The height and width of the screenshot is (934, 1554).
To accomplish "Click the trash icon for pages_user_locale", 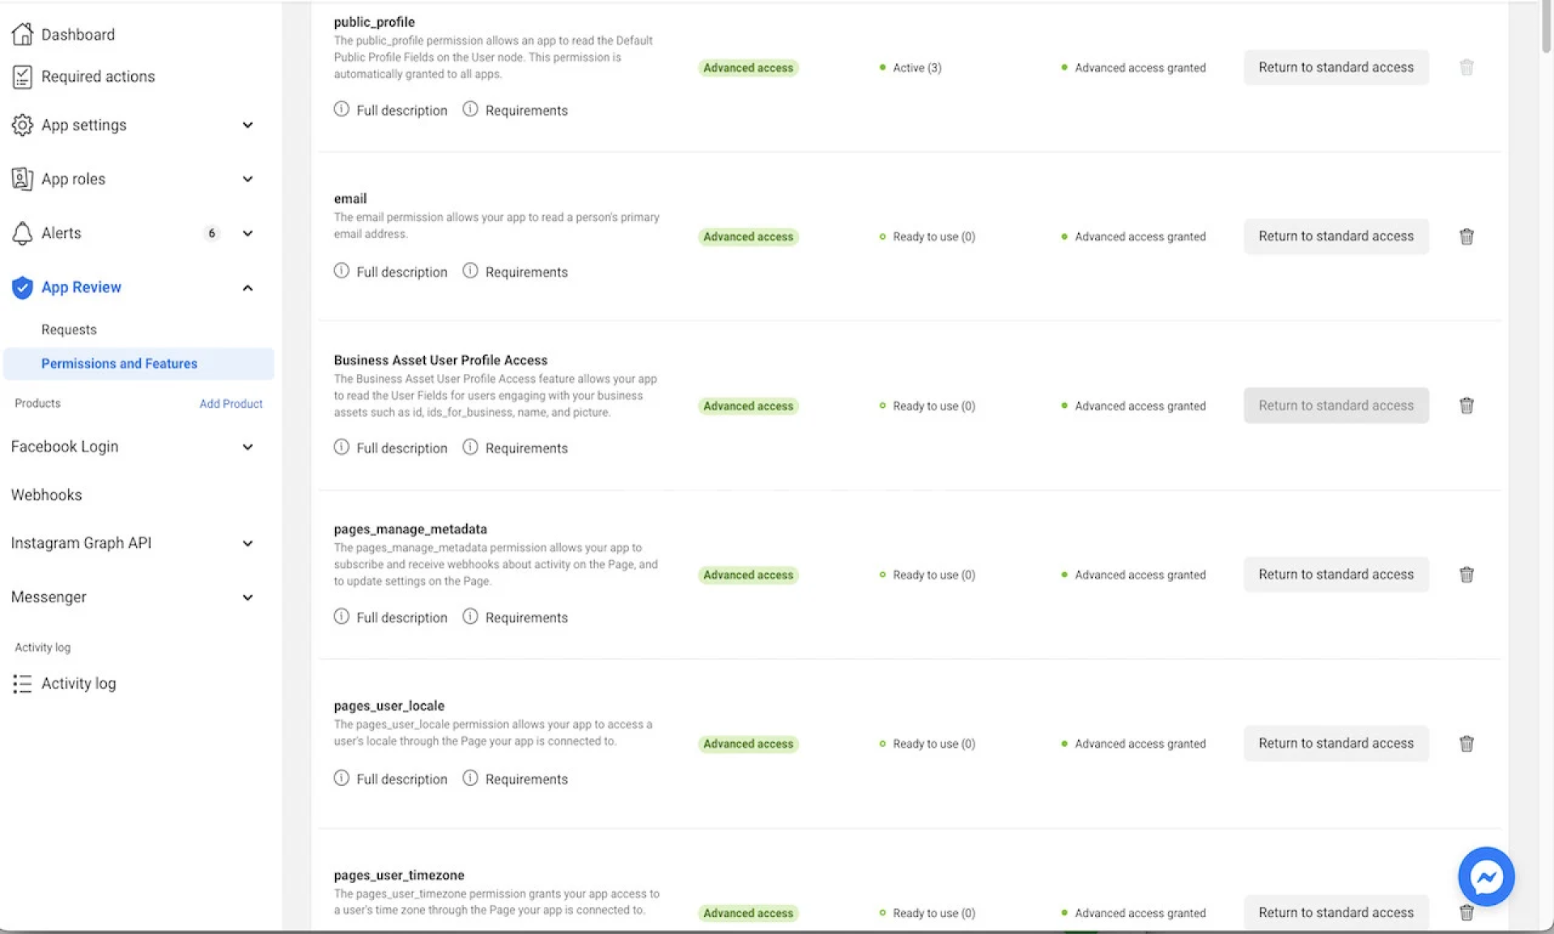I will pyautogui.click(x=1466, y=744).
